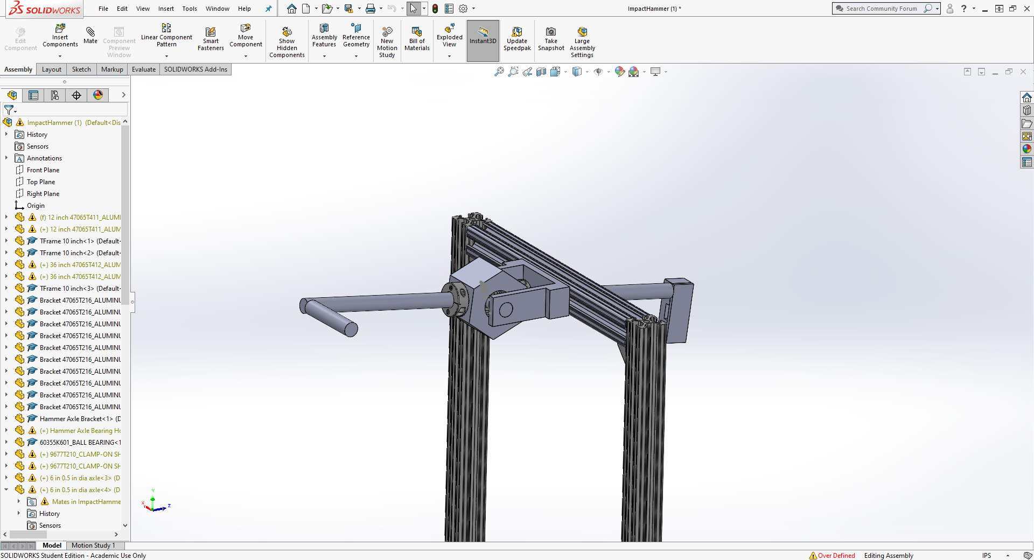Image resolution: width=1034 pixels, height=560 pixels.
Task: Open the File menu
Action: click(x=103, y=9)
